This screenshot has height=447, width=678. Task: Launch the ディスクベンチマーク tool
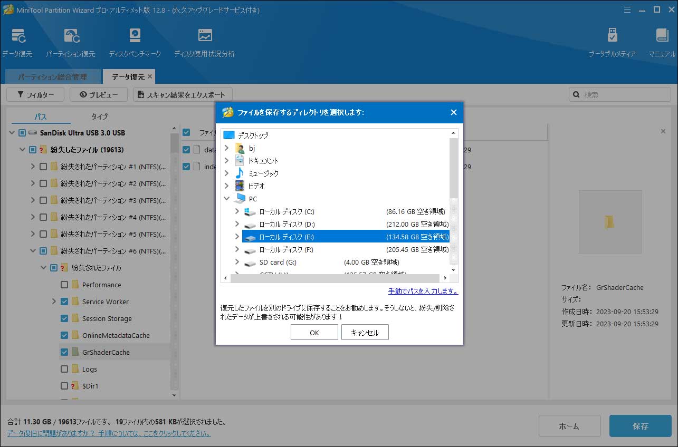pyautogui.click(x=135, y=43)
